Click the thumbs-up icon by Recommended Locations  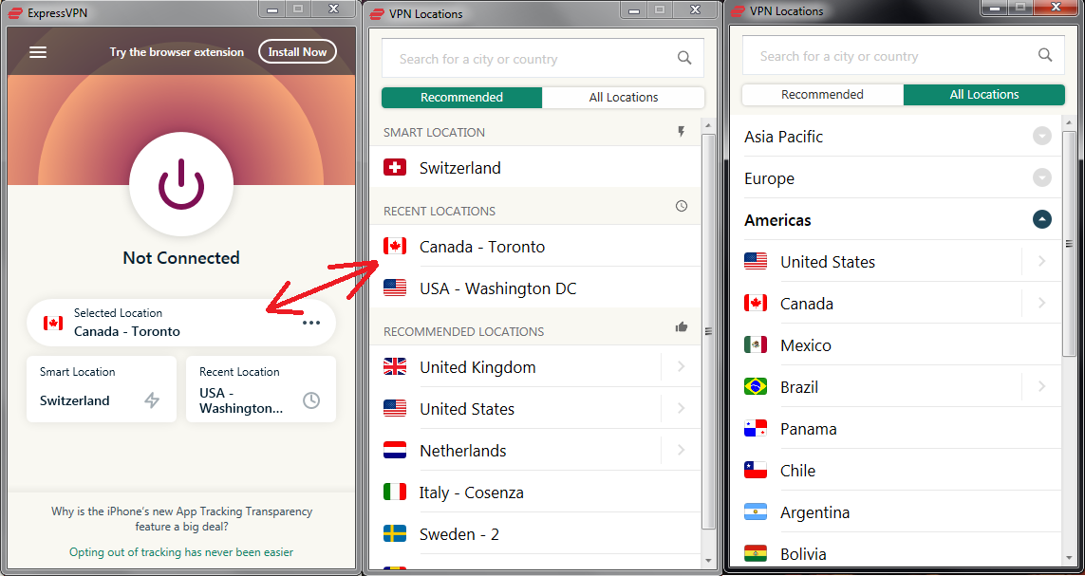[x=682, y=327]
